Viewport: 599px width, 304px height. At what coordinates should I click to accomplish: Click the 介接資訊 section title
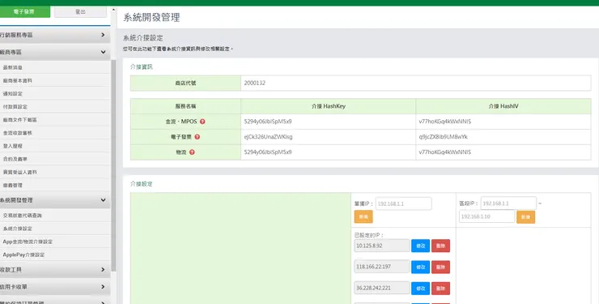coord(142,67)
